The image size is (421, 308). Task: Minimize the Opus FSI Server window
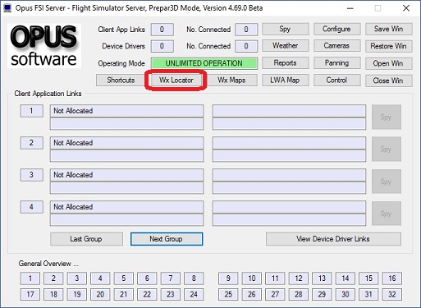[350, 8]
